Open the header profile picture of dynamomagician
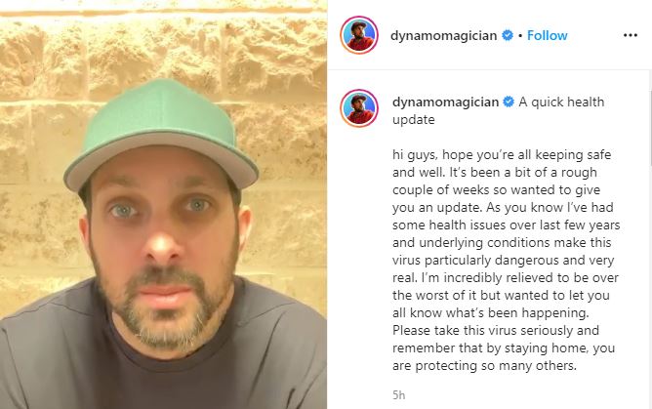 tap(359, 35)
